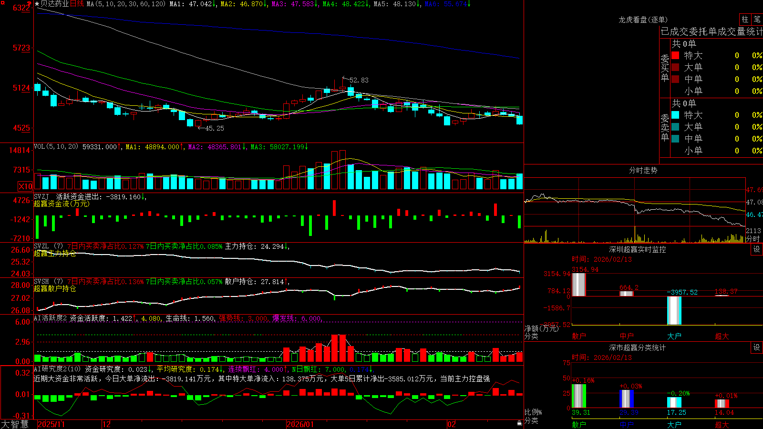Click the 大户 17.25 value in 分类统计
Viewport: 763px width, 429px height.
click(x=676, y=412)
